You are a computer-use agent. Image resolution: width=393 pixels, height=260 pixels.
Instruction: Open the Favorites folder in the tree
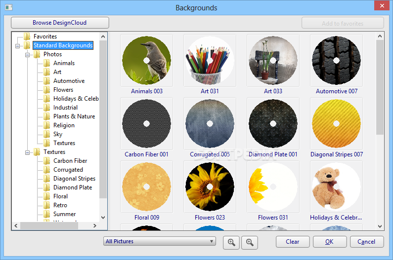coord(45,37)
